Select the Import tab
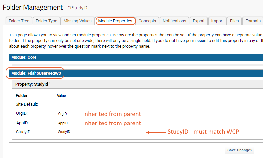 [217, 21]
